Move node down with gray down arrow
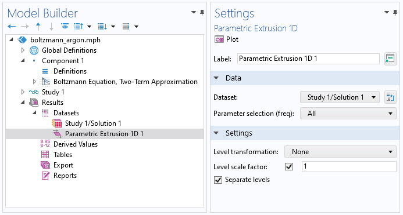Image resolution: width=403 pixels, height=215 pixels. coord(51,27)
